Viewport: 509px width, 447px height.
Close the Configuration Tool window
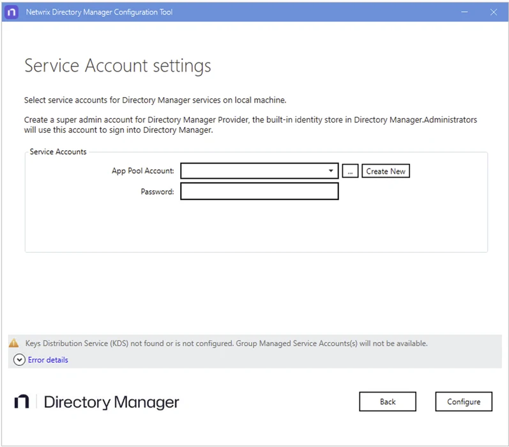494,12
